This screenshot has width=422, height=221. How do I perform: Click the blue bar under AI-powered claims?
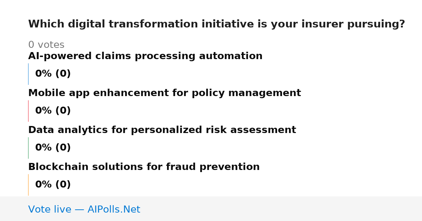pyautogui.click(x=28, y=74)
